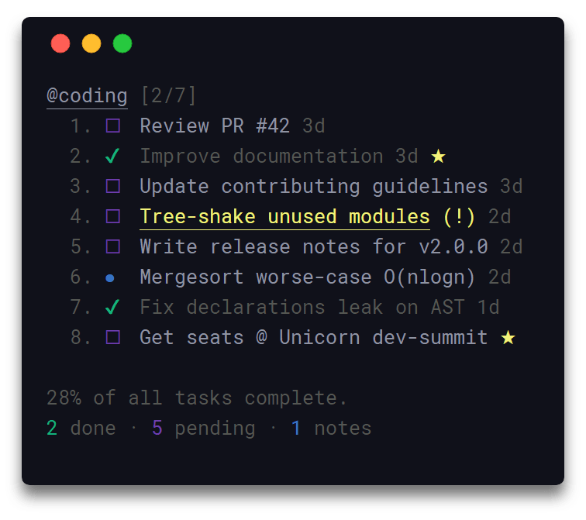Select the Write release notes for v2.0.0 text

point(314,247)
